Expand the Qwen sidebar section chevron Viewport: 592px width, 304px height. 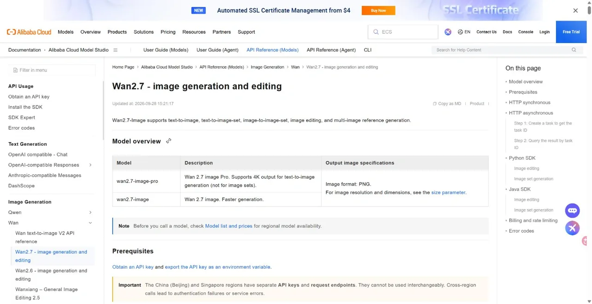(90, 212)
